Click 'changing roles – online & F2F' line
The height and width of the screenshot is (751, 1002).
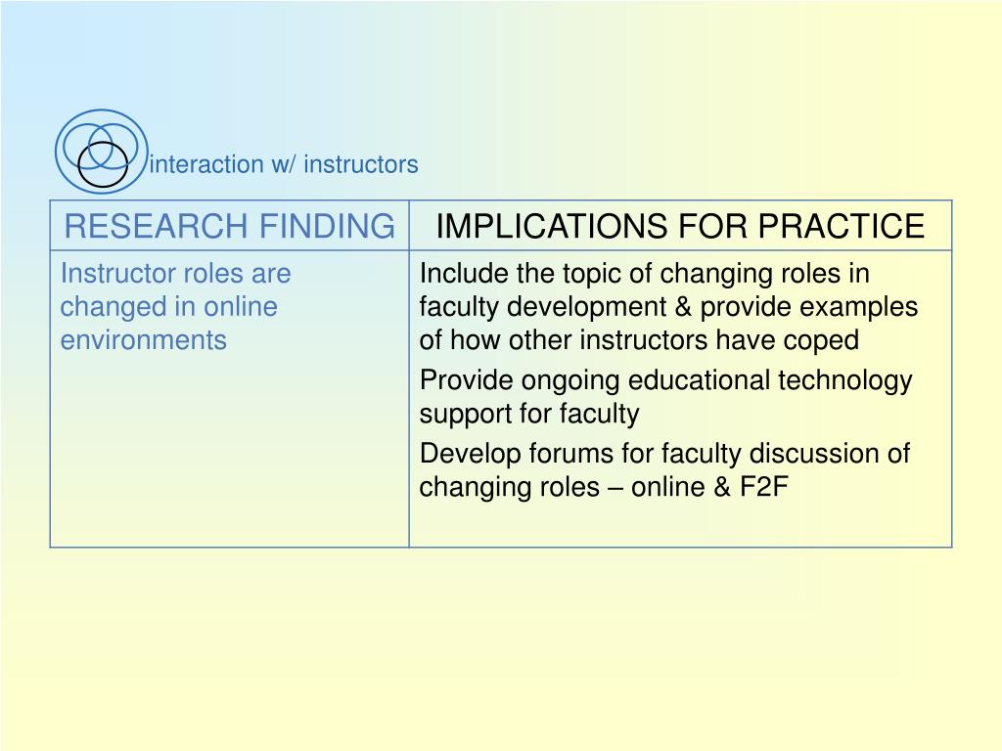(604, 487)
